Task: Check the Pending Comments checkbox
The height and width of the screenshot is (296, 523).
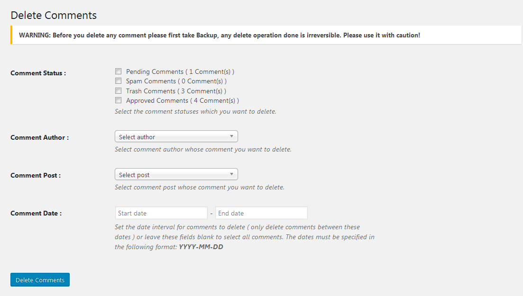Action: [119, 72]
